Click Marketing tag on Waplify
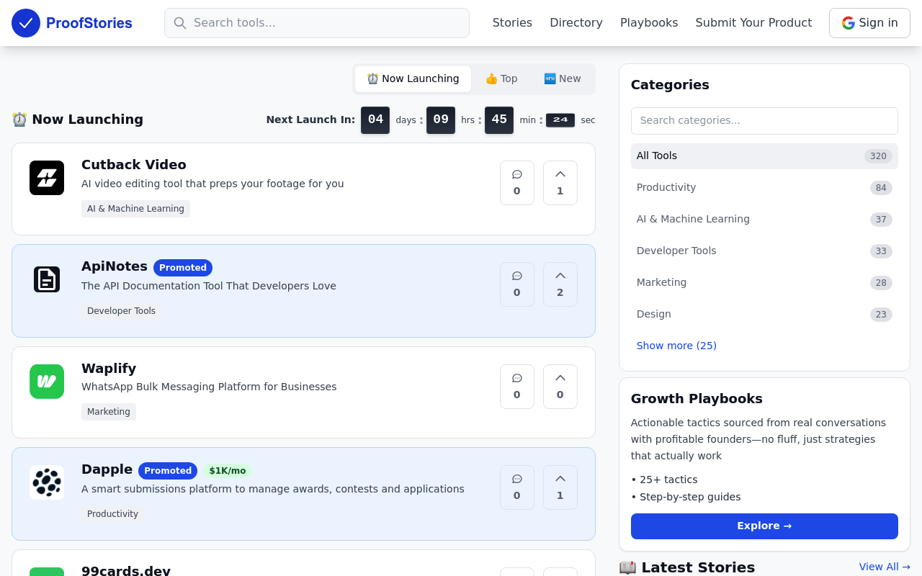 (x=109, y=412)
